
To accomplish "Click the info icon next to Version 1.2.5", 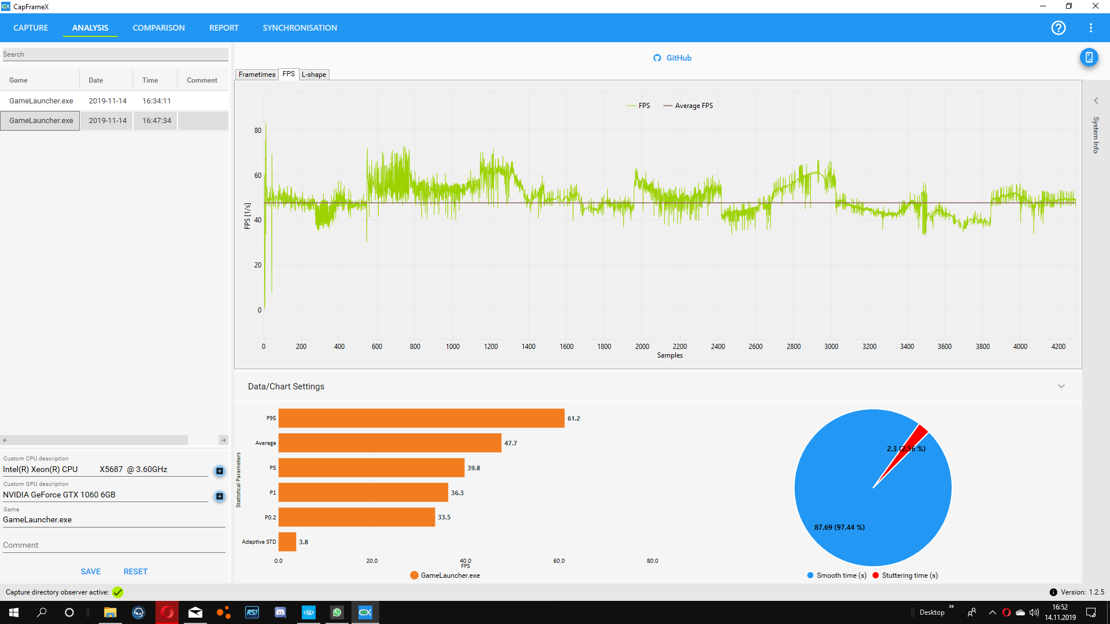I will pyautogui.click(x=1053, y=592).
